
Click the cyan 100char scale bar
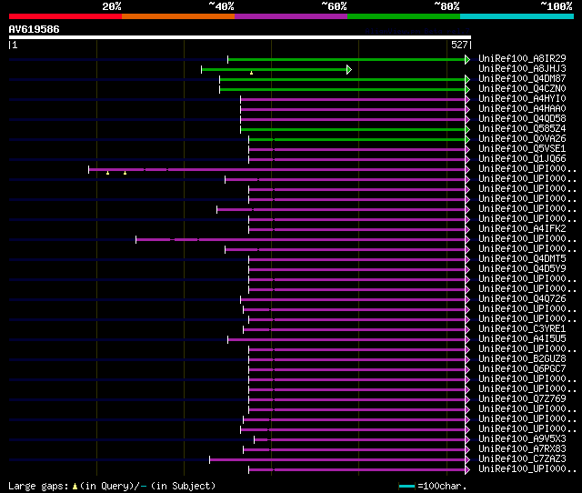406,486
